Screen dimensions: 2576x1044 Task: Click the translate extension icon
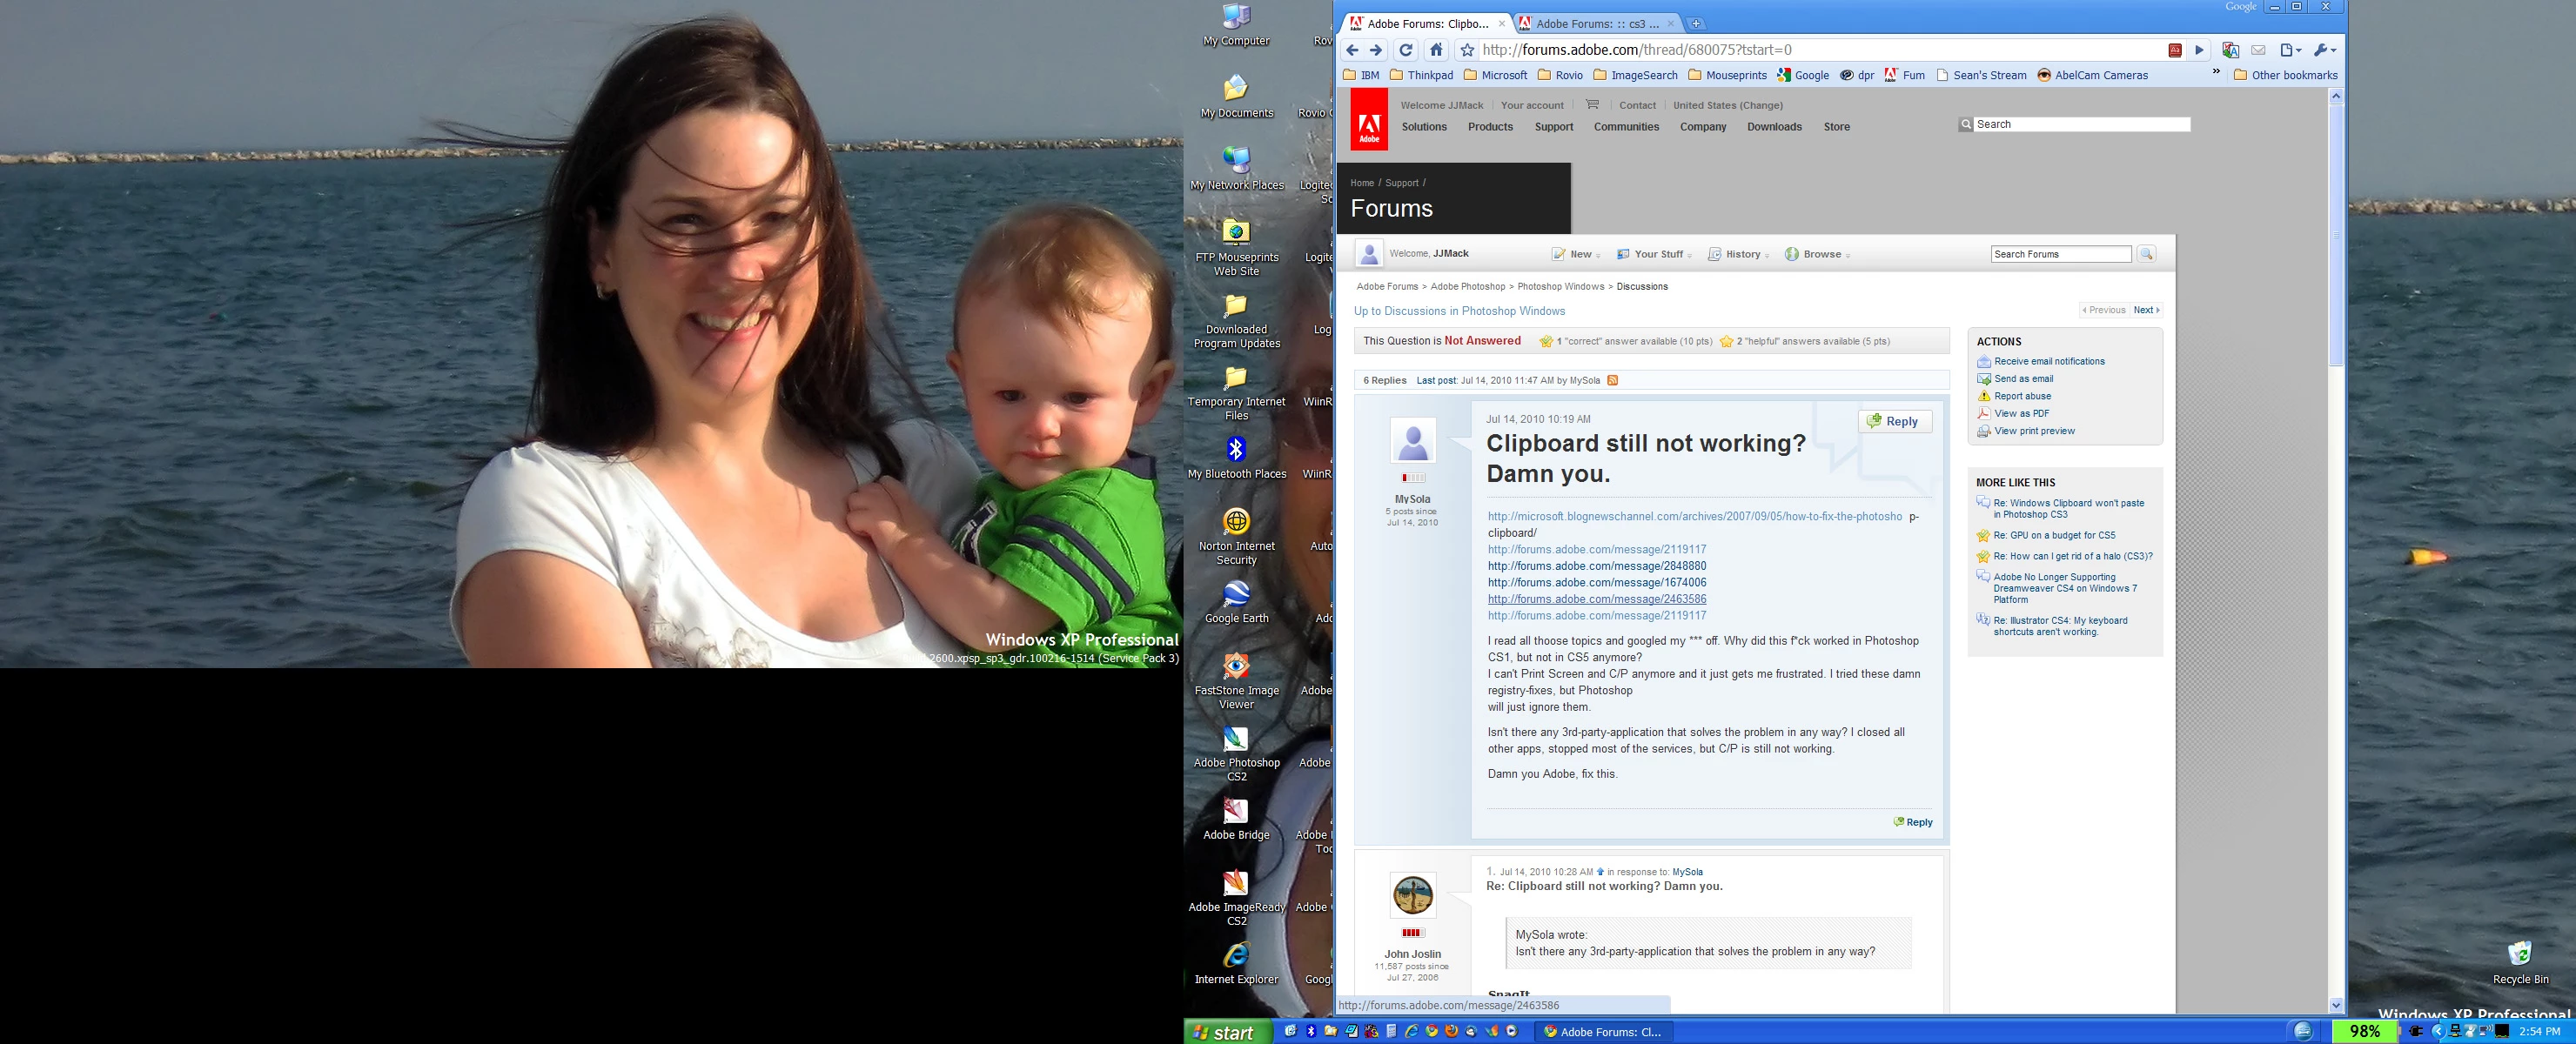(x=2230, y=50)
